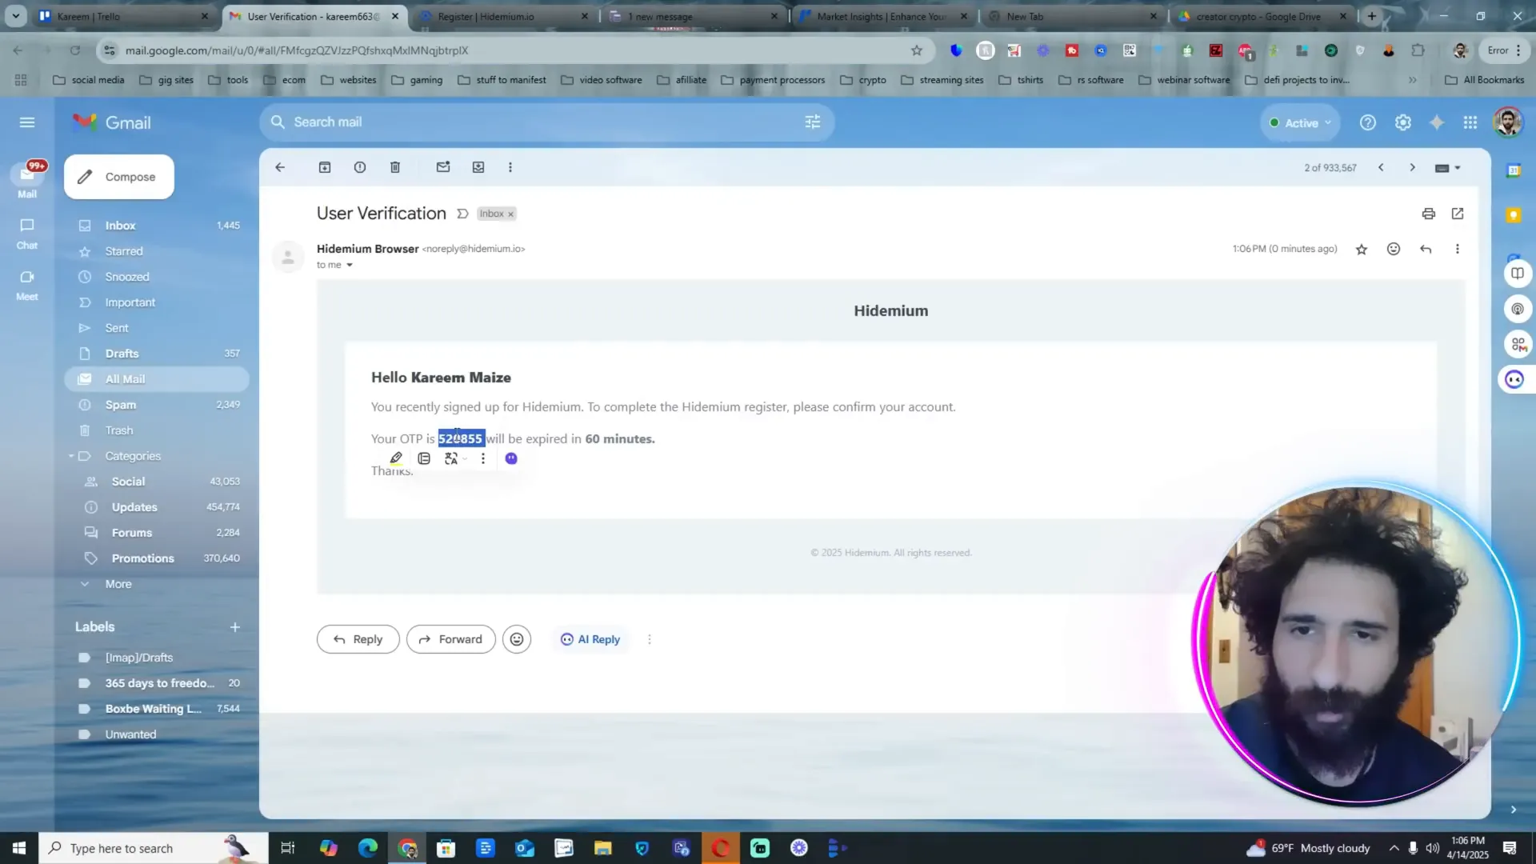This screenshot has width=1536, height=864.
Task: Delete this email with trash icon
Action: 395,167
